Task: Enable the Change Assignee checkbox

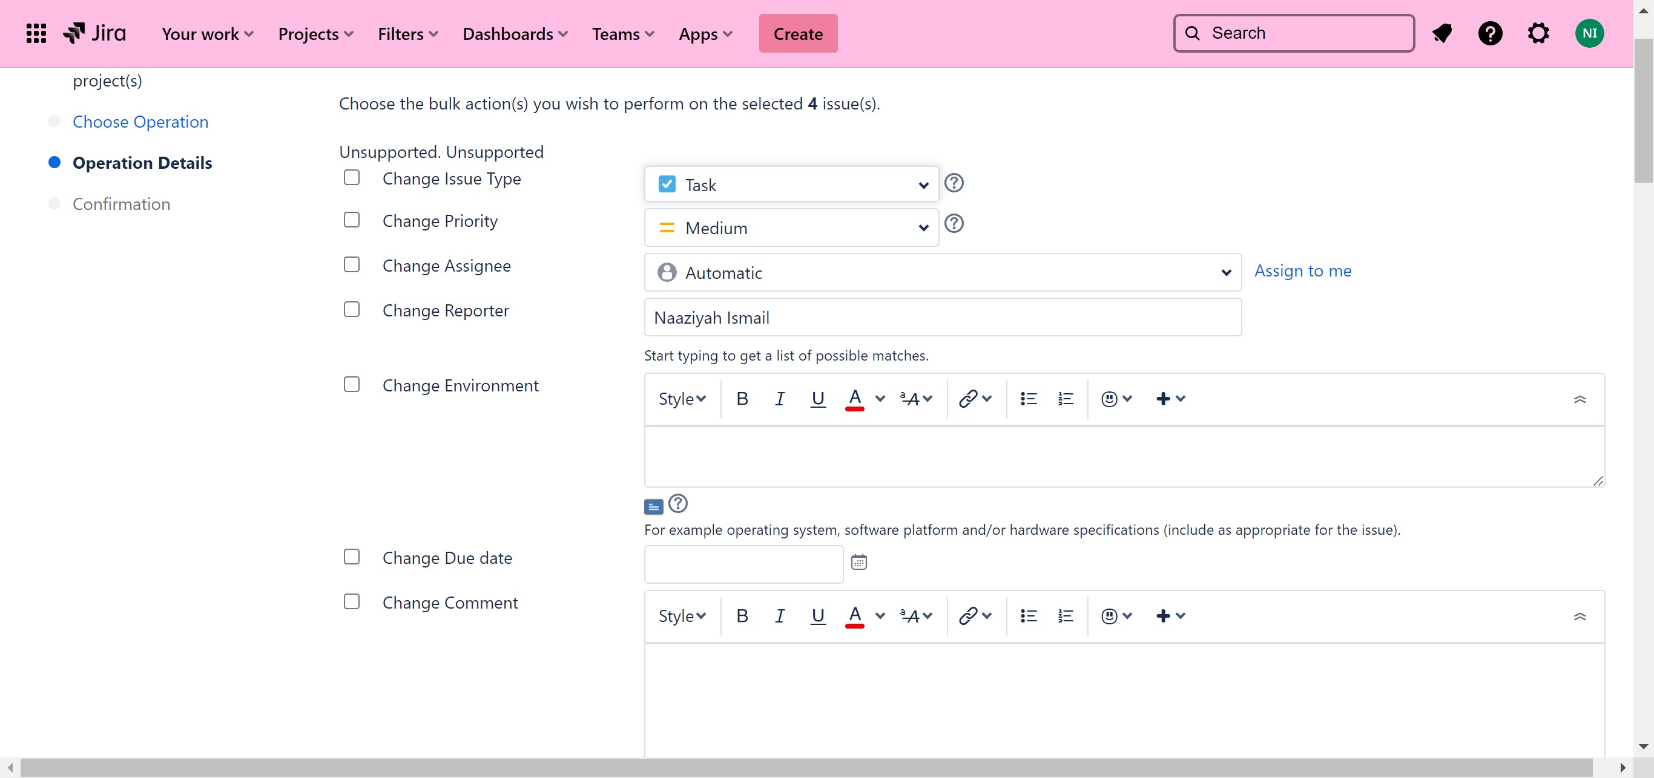Action: [351, 265]
